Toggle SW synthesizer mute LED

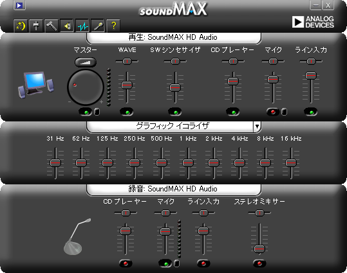point(175,112)
